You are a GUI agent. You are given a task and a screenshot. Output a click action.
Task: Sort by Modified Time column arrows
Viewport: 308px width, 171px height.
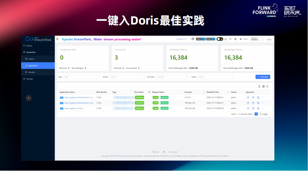pyautogui.click(x=228, y=92)
